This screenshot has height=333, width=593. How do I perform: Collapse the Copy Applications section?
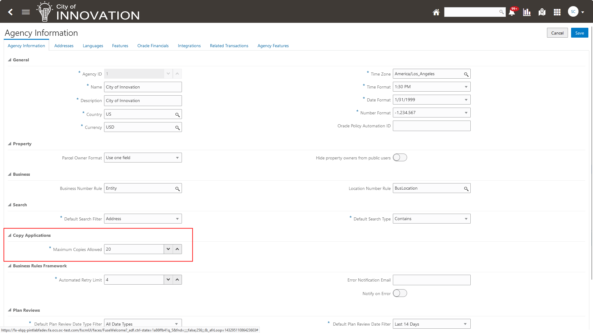click(x=10, y=235)
